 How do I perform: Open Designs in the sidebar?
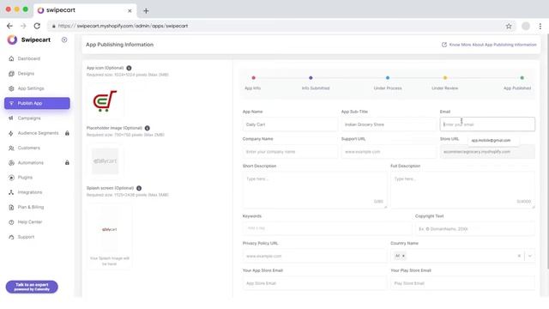click(26, 74)
